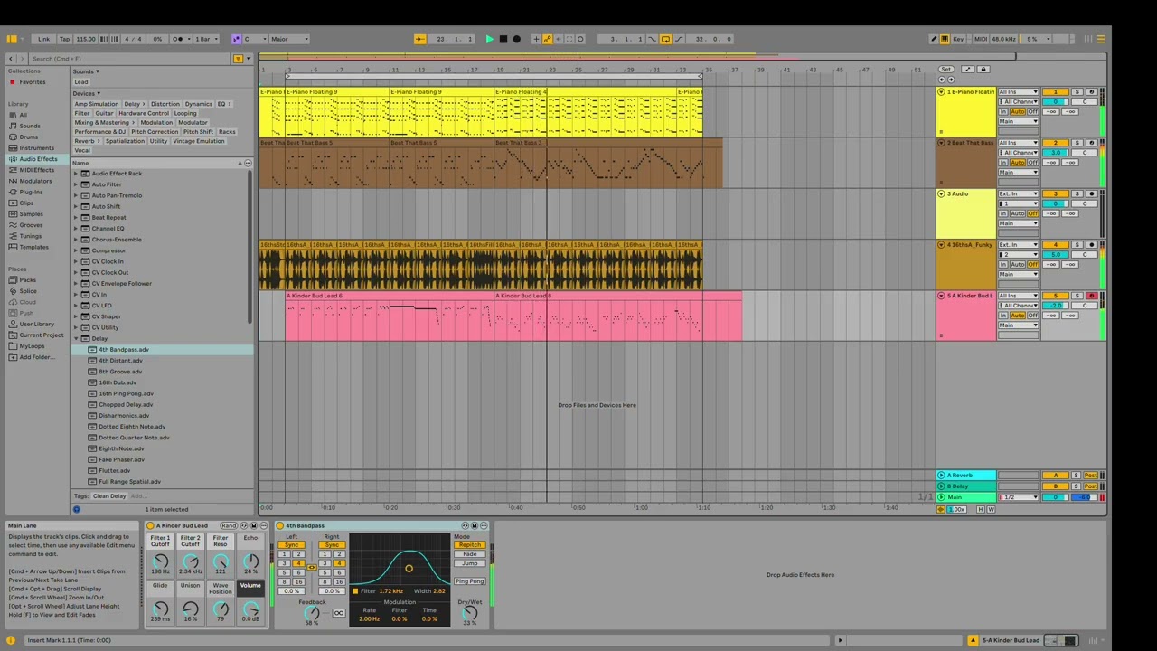Deactivate track 1 with its activator
The height and width of the screenshot is (651, 1157).
[1055, 92]
